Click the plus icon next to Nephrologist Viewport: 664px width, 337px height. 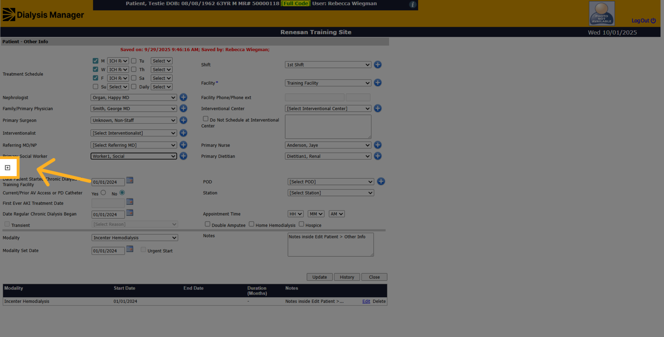click(x=183, y=97)
